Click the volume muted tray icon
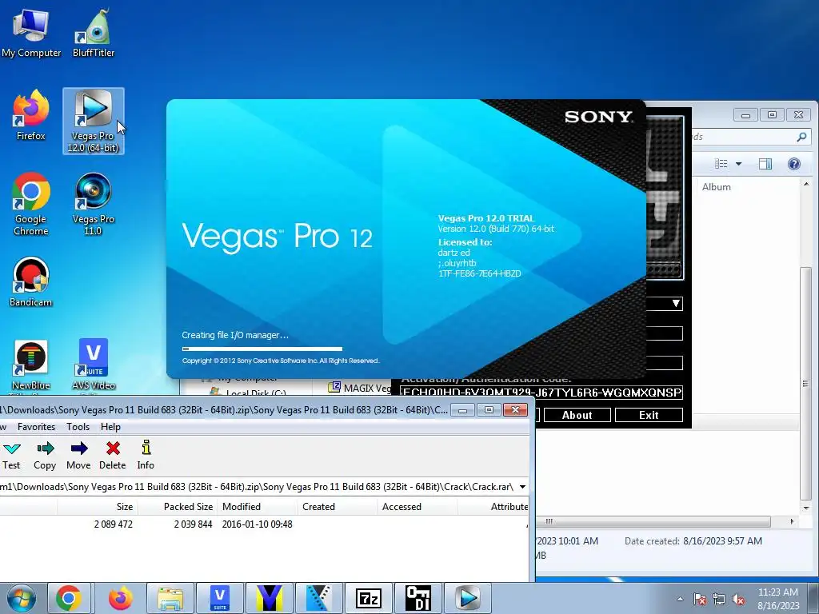 click(738, 599)
